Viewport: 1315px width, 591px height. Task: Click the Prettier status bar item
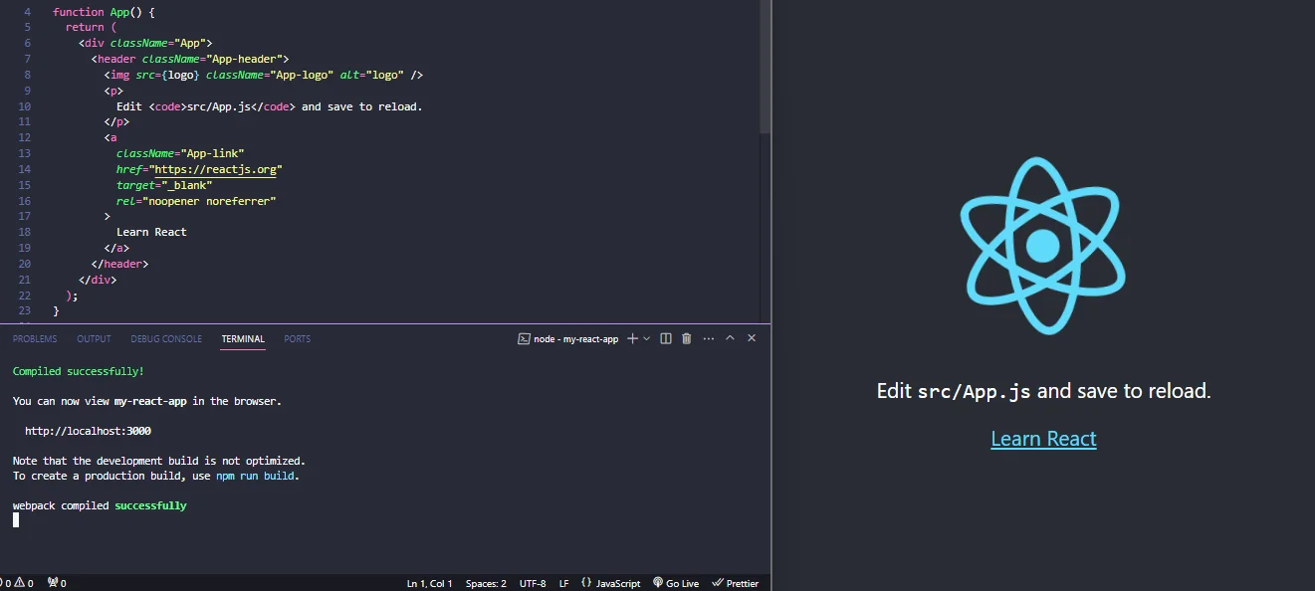point(735,583)
